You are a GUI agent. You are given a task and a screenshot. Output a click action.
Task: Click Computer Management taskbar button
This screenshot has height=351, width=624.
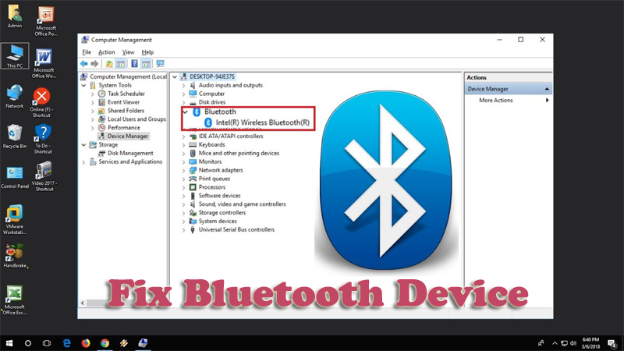click(143, 343)
